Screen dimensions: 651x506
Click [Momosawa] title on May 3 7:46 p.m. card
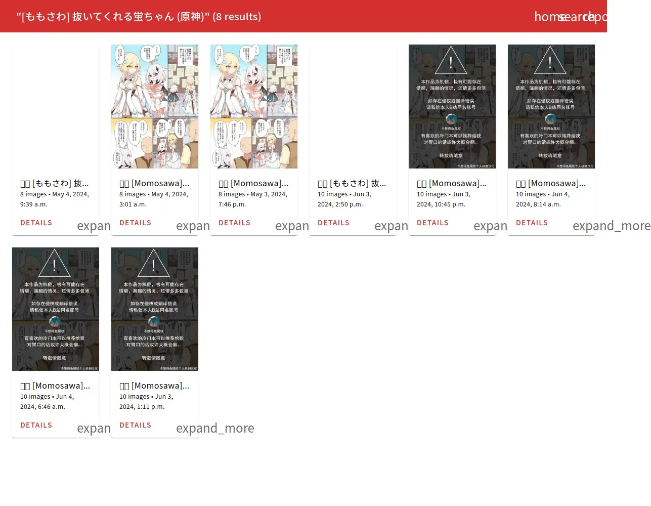coord(253,183)
